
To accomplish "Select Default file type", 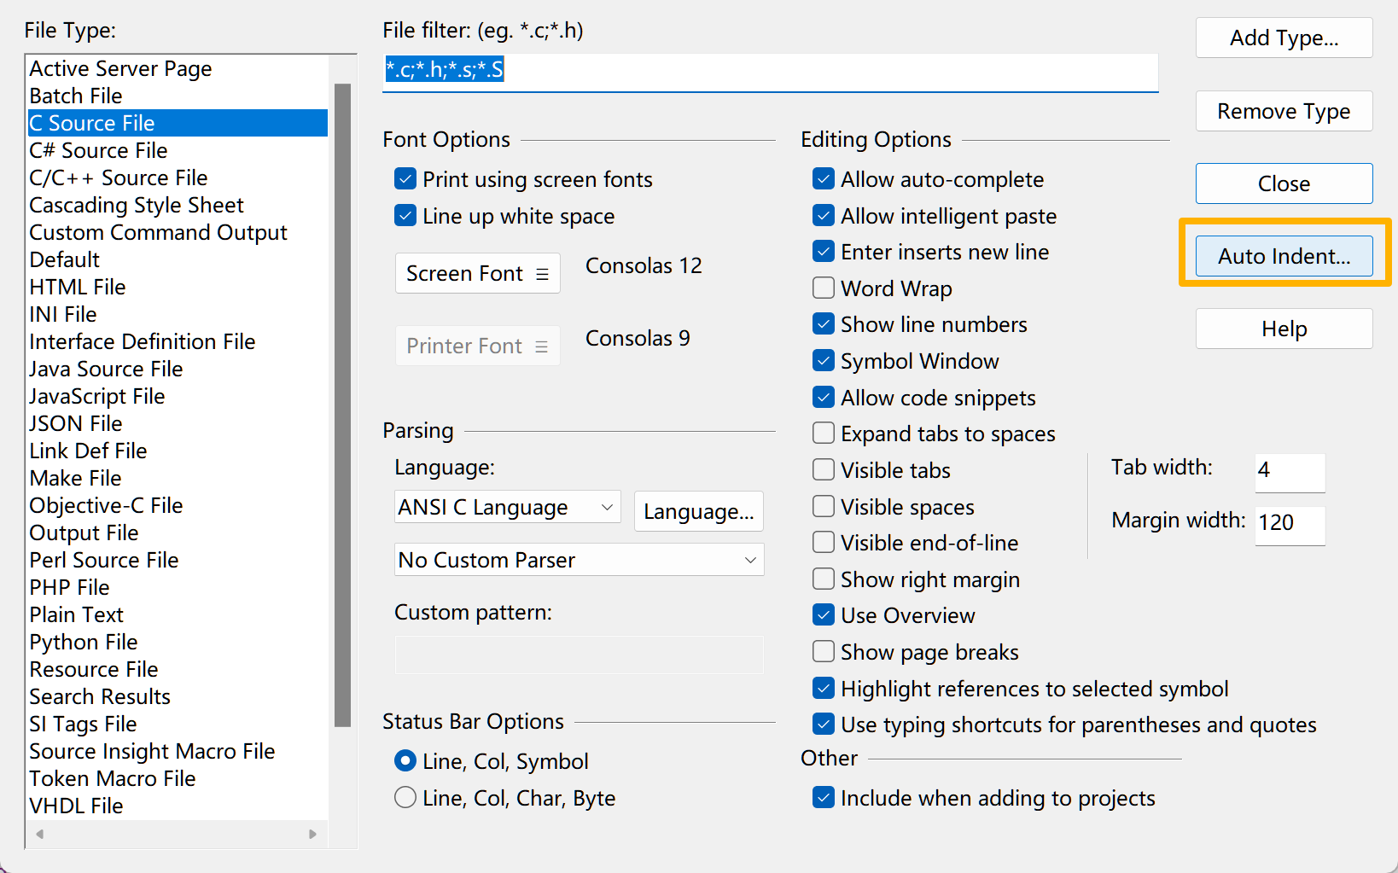I will coord(178,259).
